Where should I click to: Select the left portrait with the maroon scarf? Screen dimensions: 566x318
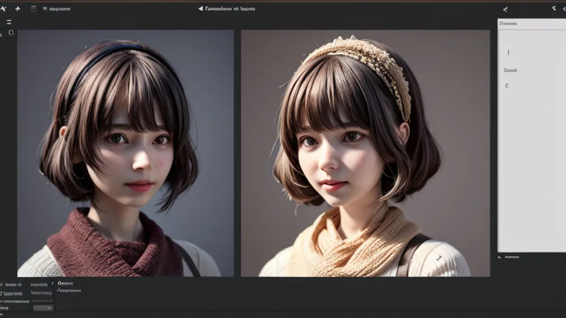pyautogui.click(x=126, y=153)
